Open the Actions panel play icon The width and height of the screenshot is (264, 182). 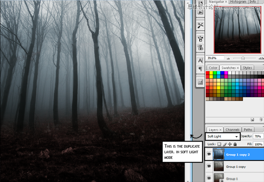[x=200, y=12]
